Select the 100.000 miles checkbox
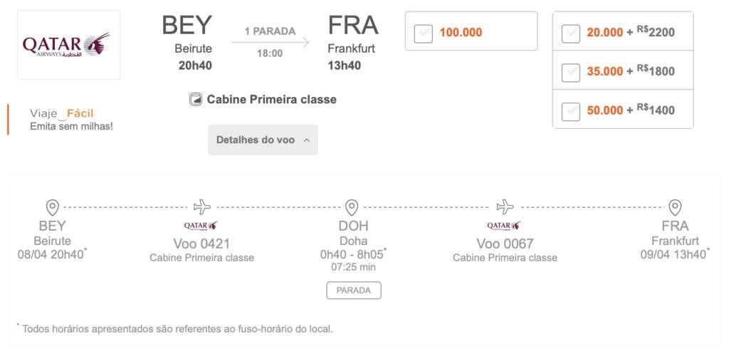Screen dimensions: 729x351 pos(423,33)
